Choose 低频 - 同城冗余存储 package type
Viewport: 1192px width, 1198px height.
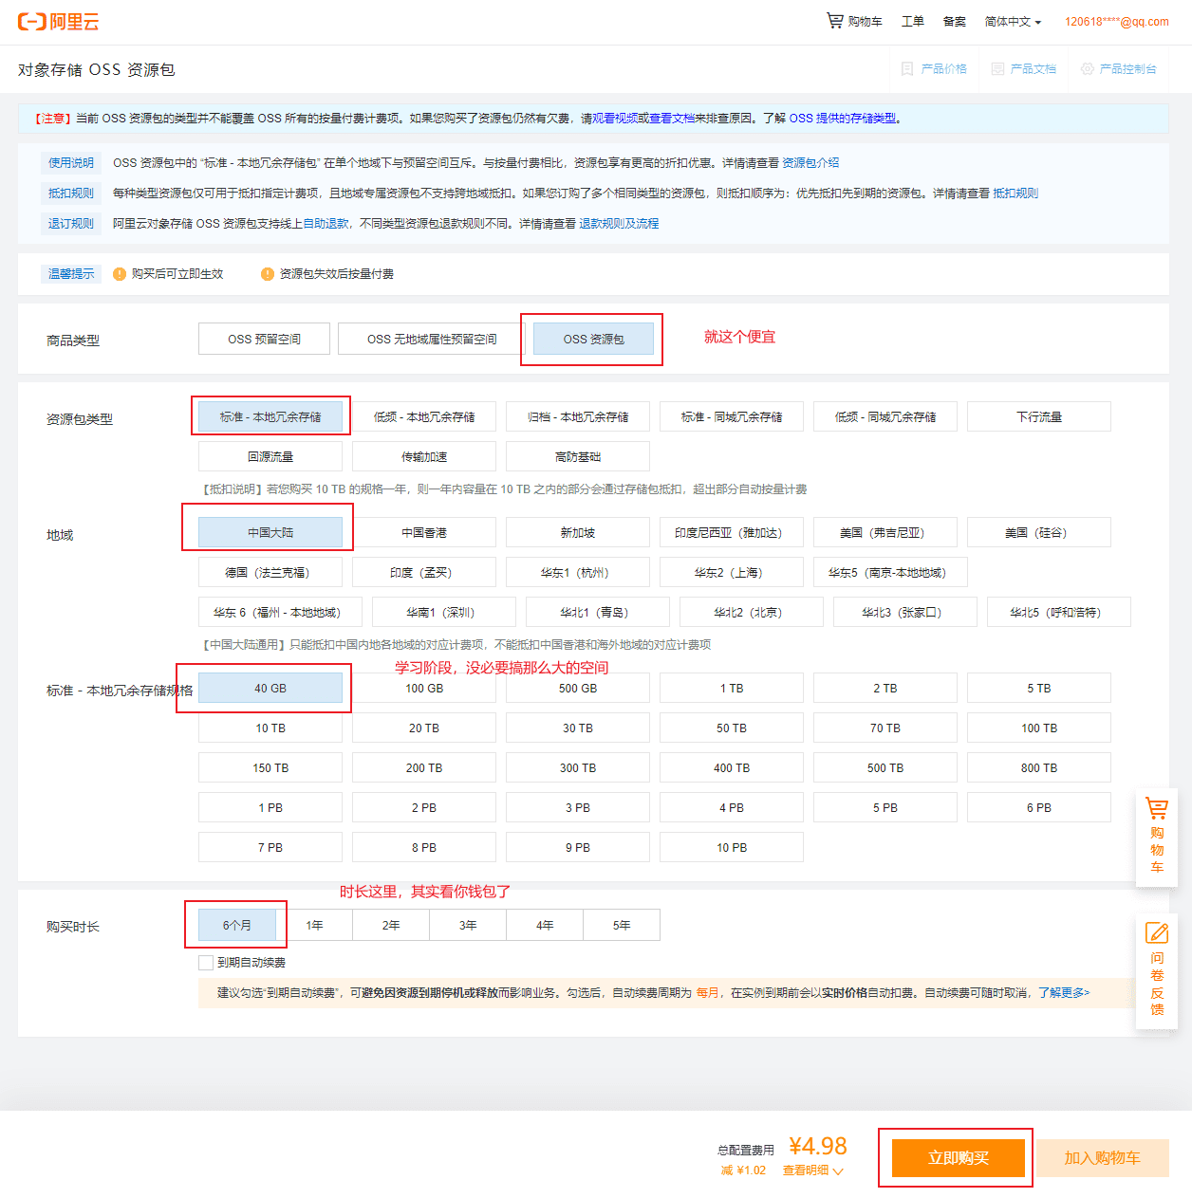pos(885,416)
